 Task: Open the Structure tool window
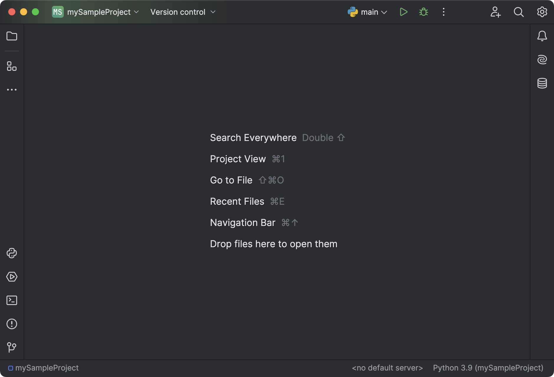(12, 66)
